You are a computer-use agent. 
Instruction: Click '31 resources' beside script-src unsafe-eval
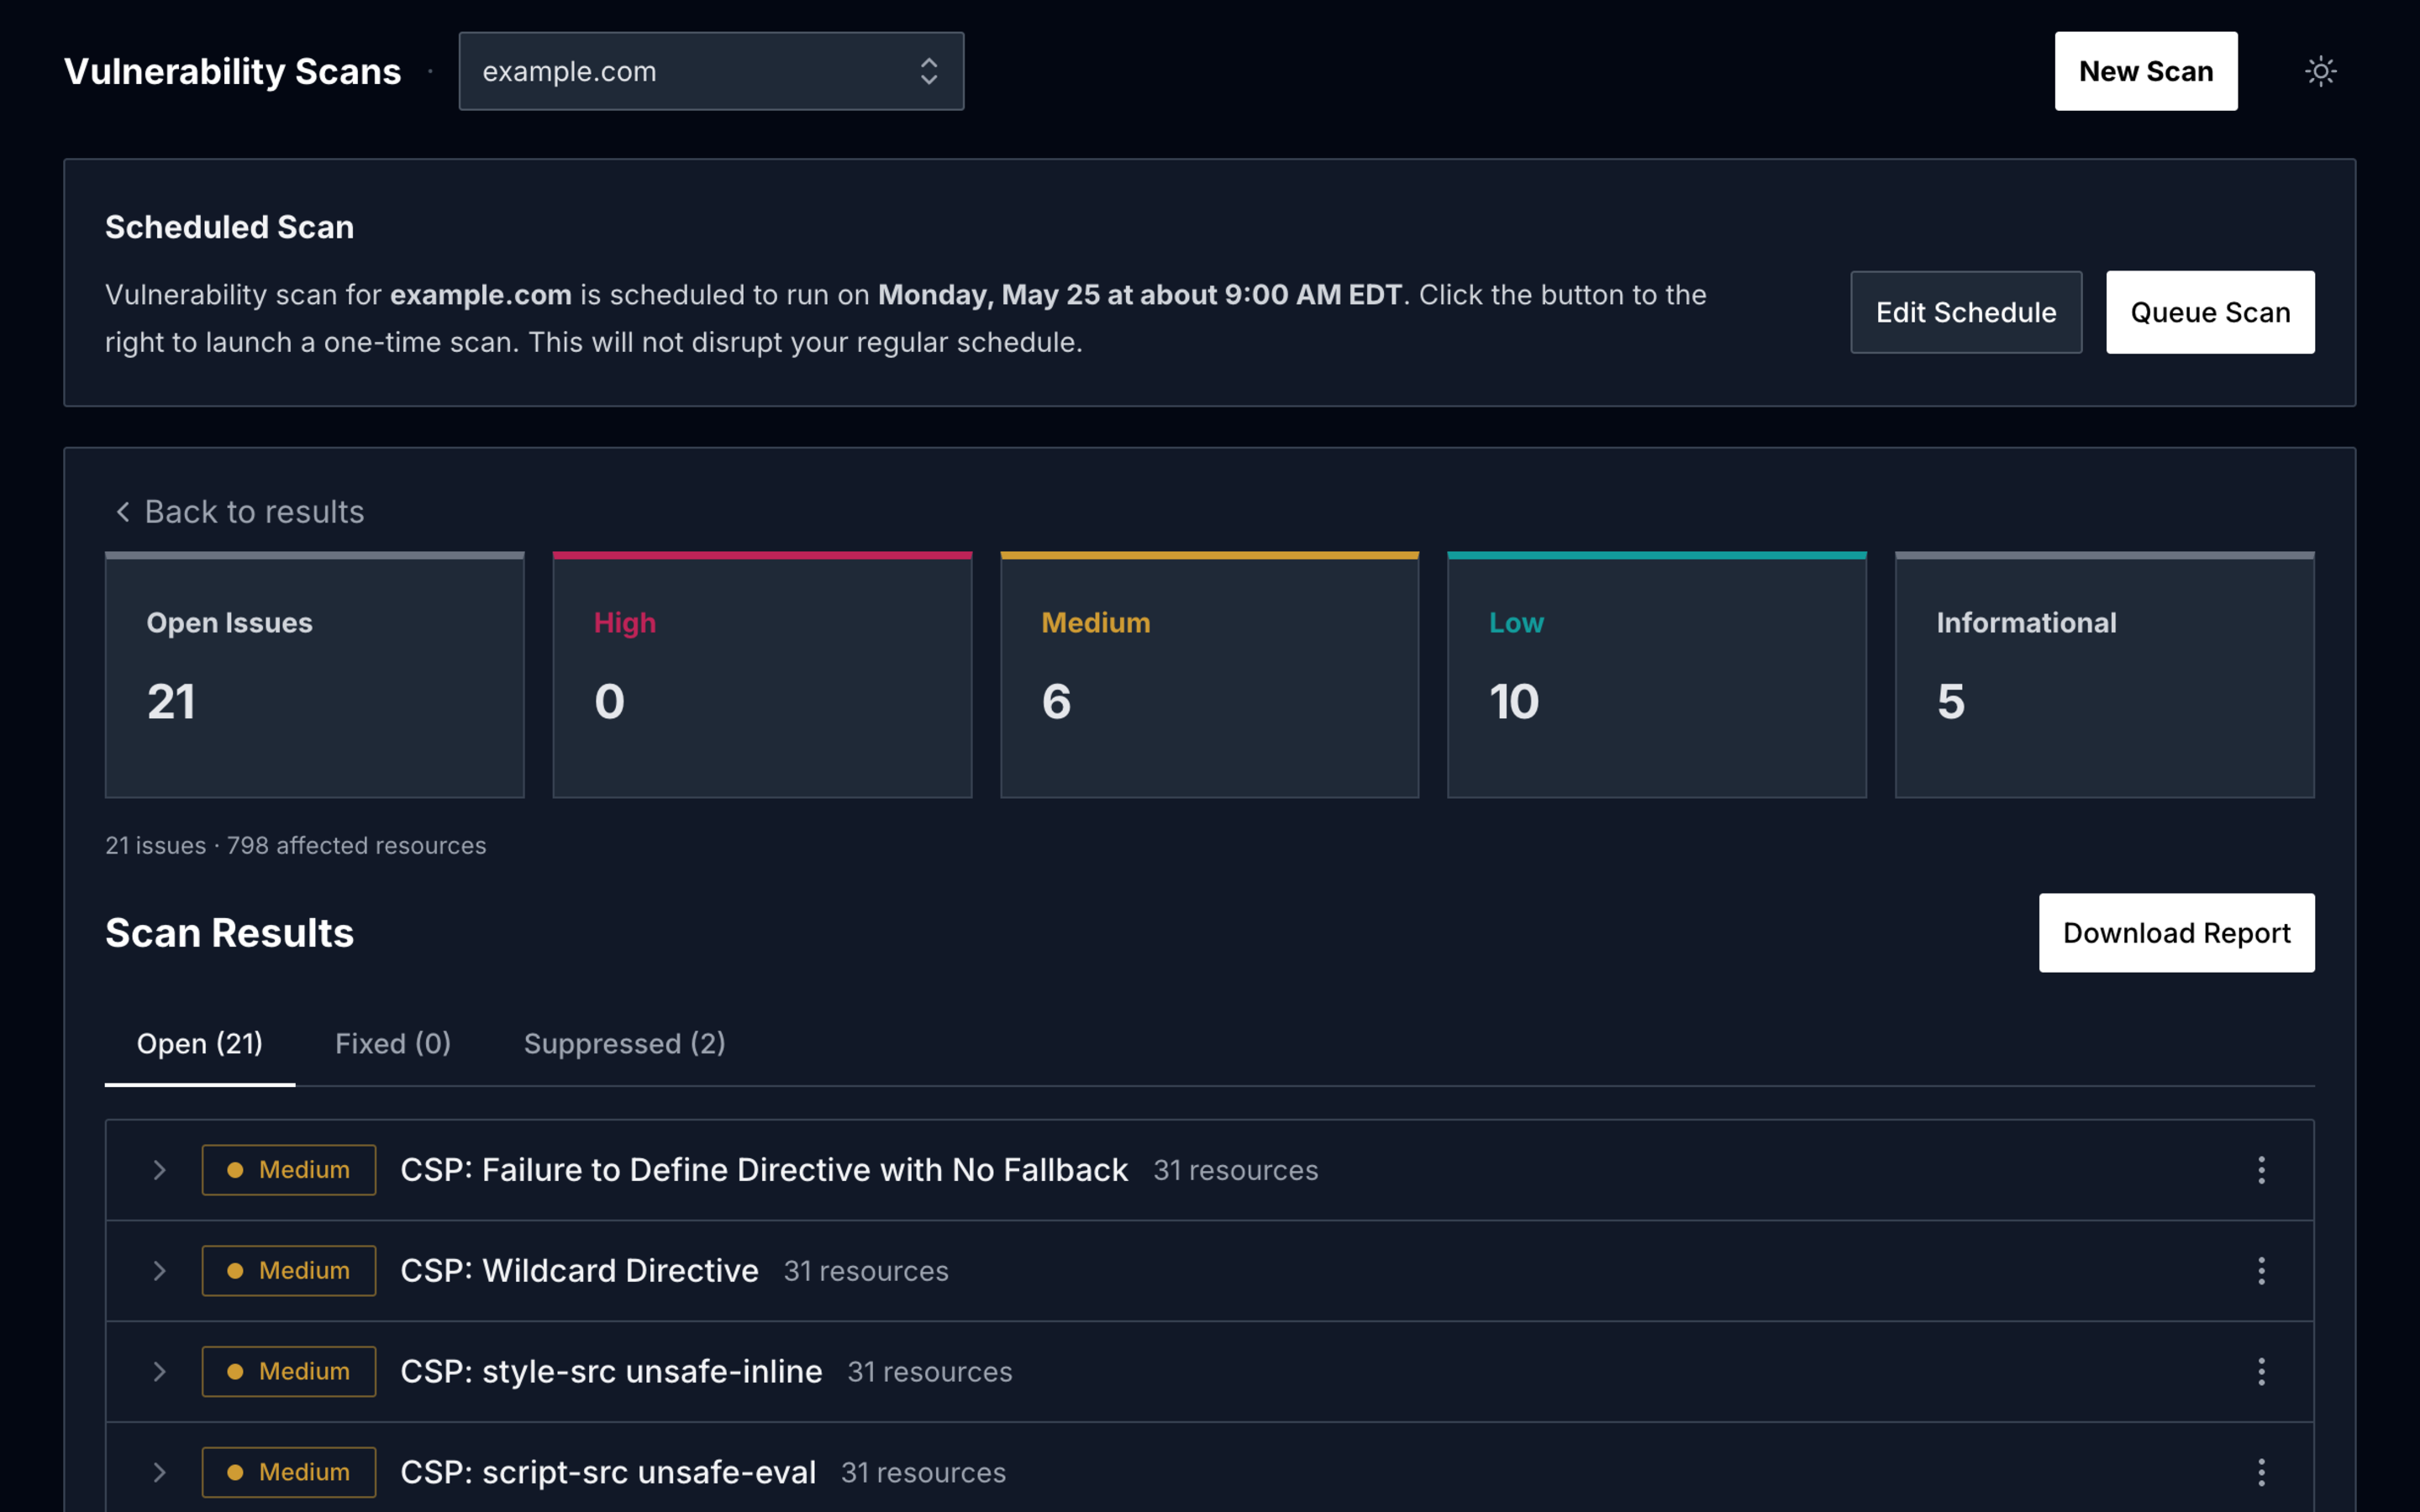click(x=924, y=1473)
